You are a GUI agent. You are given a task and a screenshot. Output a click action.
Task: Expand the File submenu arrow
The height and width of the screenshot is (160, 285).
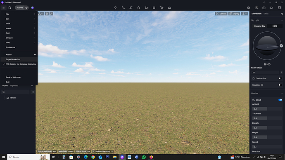pos(35,14)
